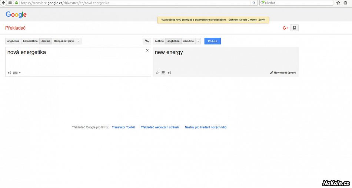Listen to the source text pronunciation
Image resolution: width=352 pixels, height=188 pixels.
click(x=9, y=73)
